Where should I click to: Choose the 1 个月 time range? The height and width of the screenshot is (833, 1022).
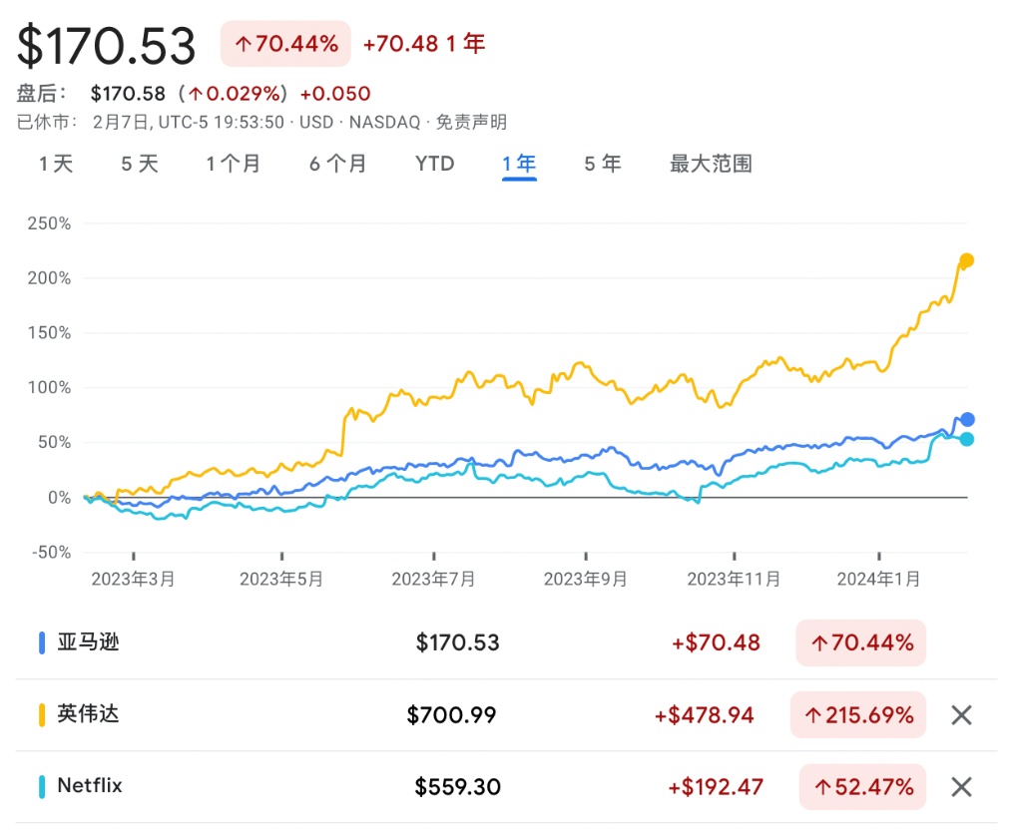tap(234, 164)
